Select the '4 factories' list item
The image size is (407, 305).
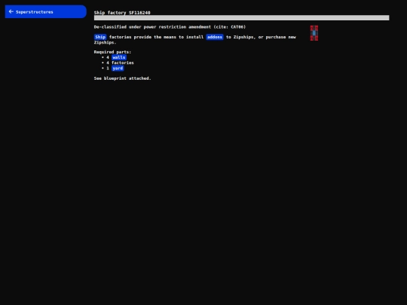(x=120, y=63)
